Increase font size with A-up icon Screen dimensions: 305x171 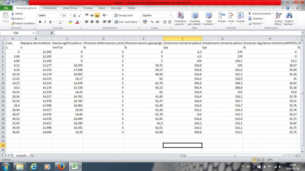(75, 15)
